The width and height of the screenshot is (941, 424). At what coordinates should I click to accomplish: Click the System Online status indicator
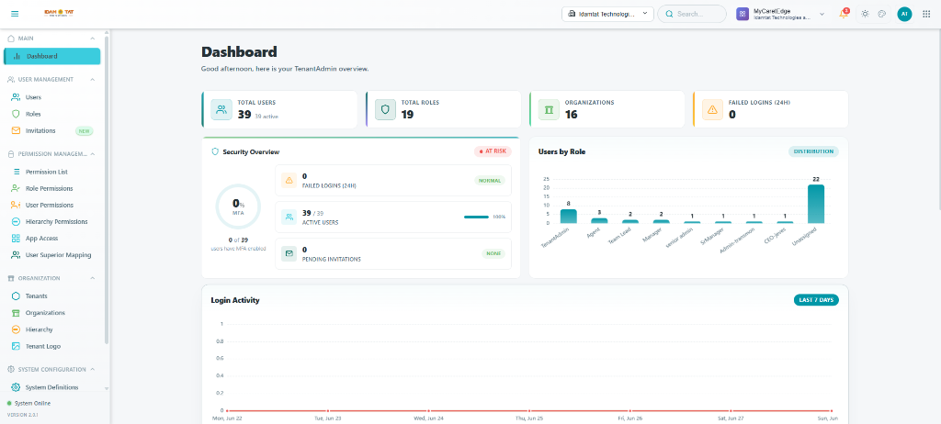(x=28, y=403)
